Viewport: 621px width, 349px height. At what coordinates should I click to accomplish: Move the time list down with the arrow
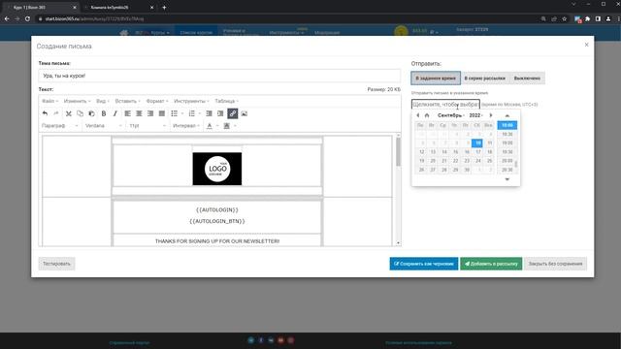point(507,179)
